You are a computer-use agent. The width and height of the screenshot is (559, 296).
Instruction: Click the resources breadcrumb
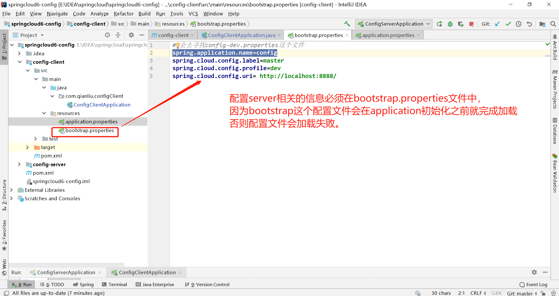(170, 24)
